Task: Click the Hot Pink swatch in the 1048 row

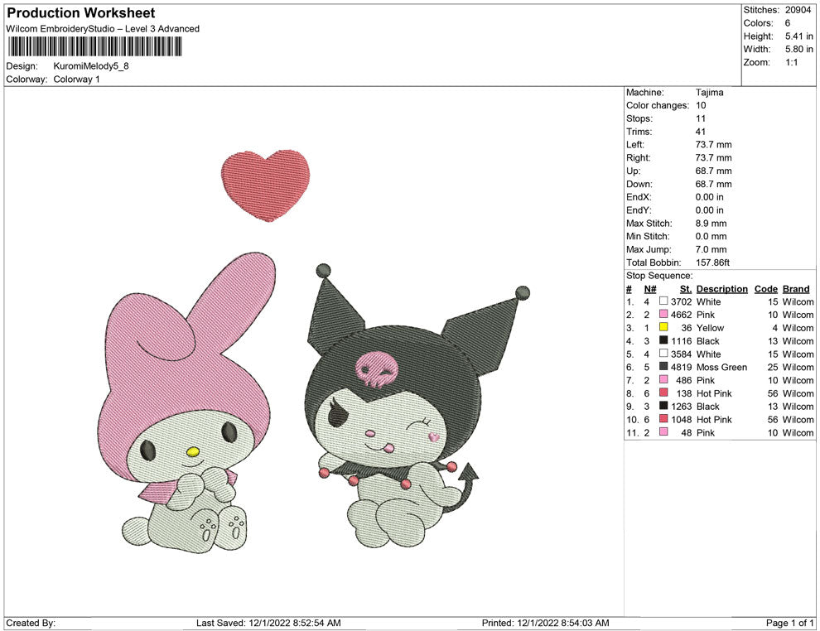Action: (663, 419)
